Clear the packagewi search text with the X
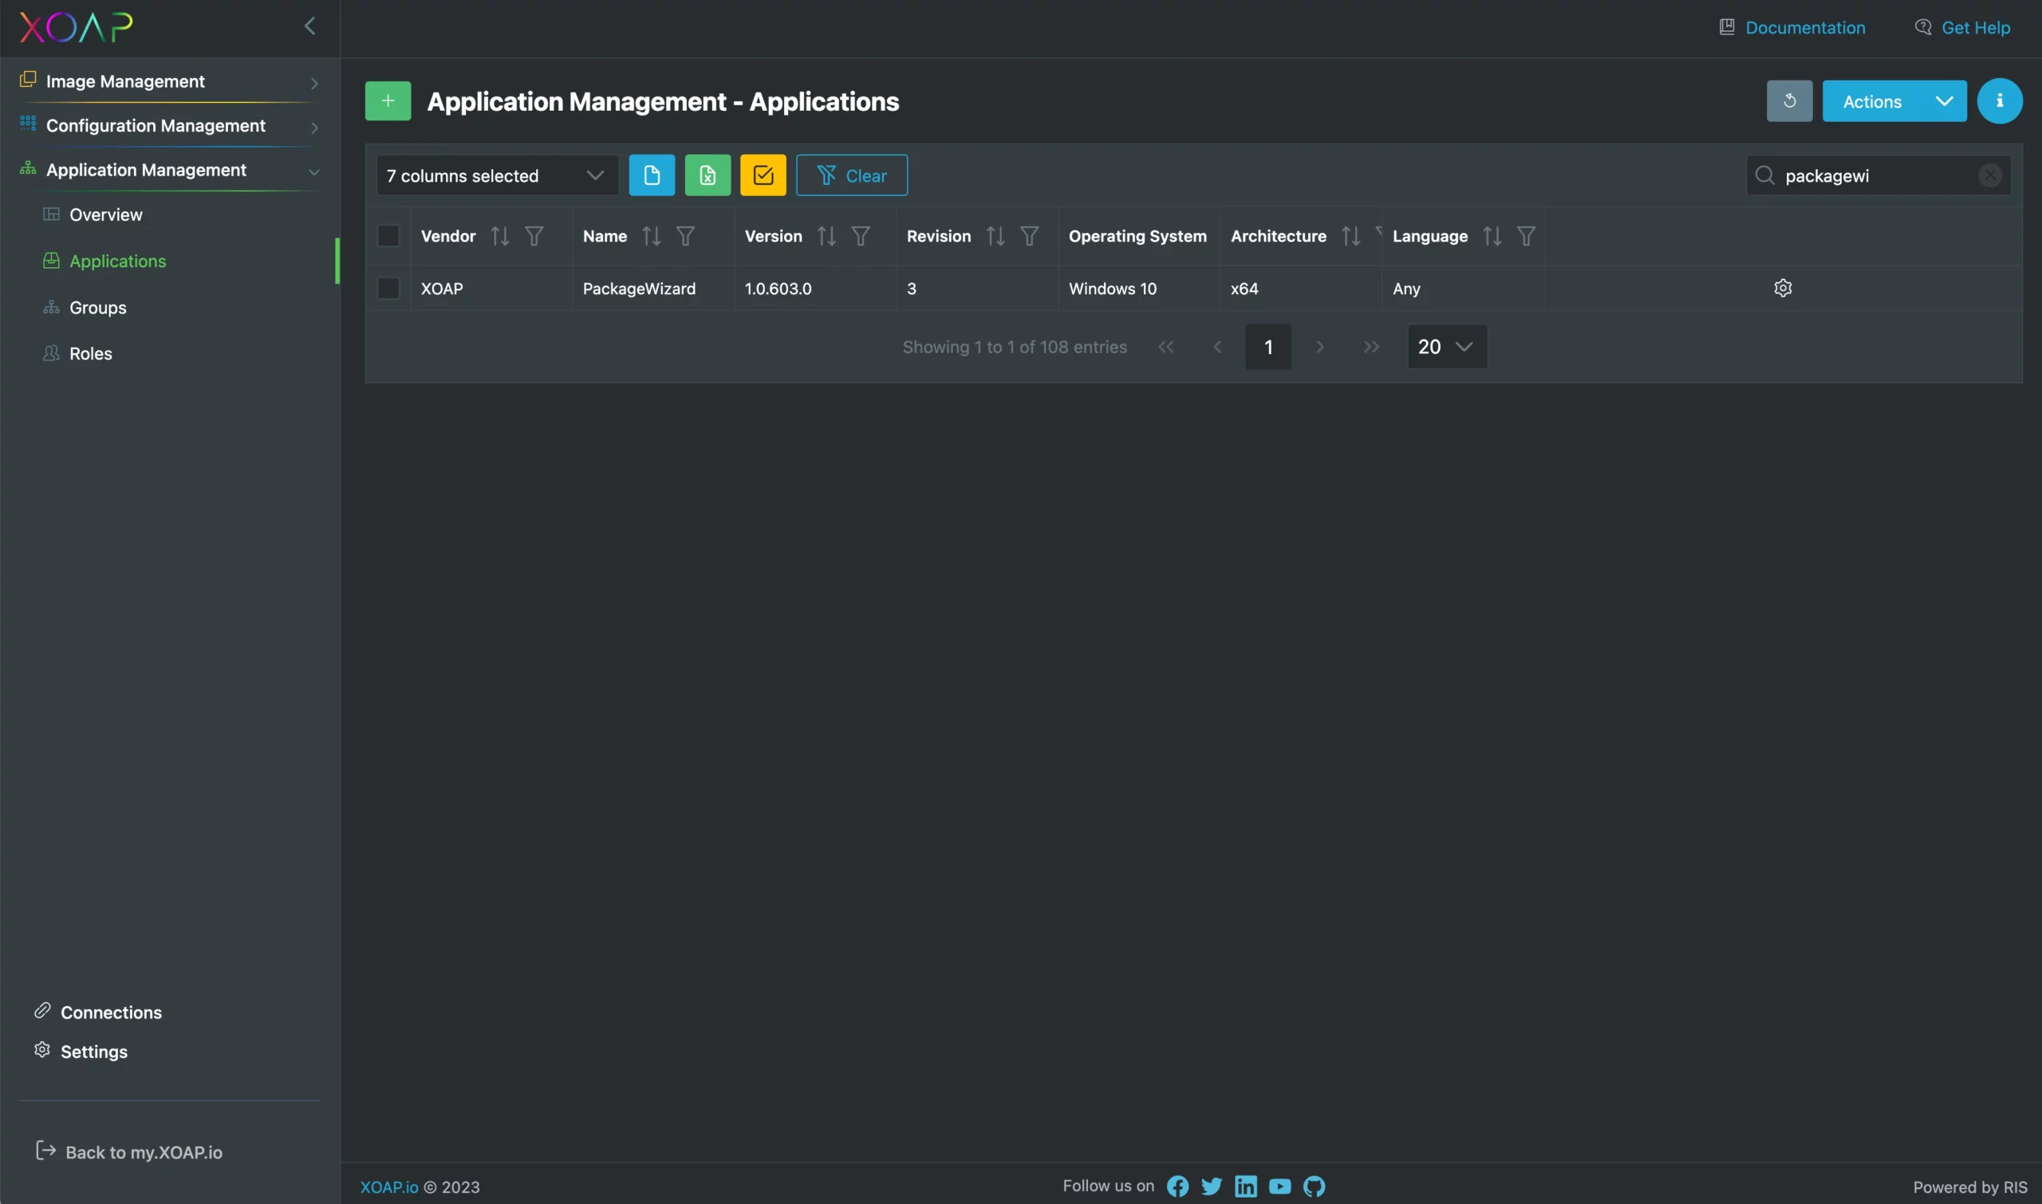 (x=1989, y=175)
